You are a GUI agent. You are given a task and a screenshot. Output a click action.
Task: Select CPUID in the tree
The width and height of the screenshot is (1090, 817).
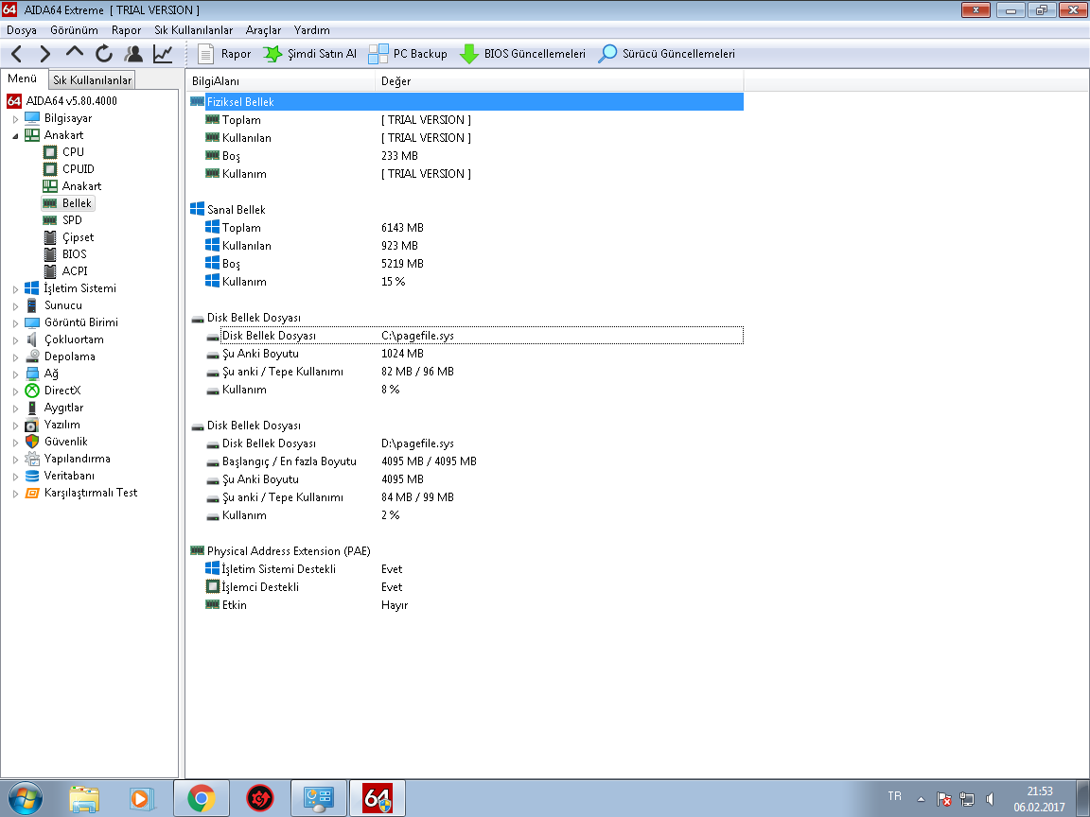coord(78,169)
